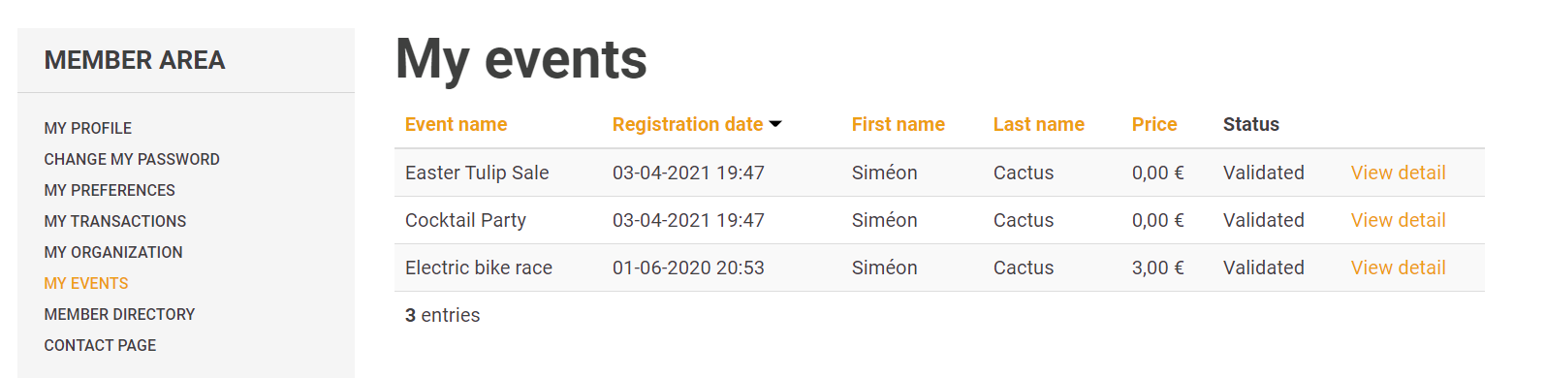Sort table by Event name
Image resolution: width=1545 pixels, height=378 pixels.
point(456,124)
